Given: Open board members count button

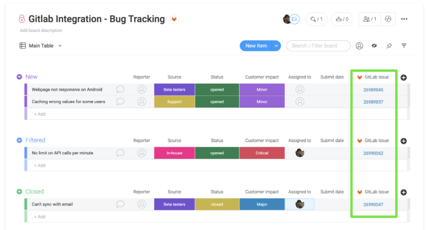Looking at the screenshot, I should 370,19.
